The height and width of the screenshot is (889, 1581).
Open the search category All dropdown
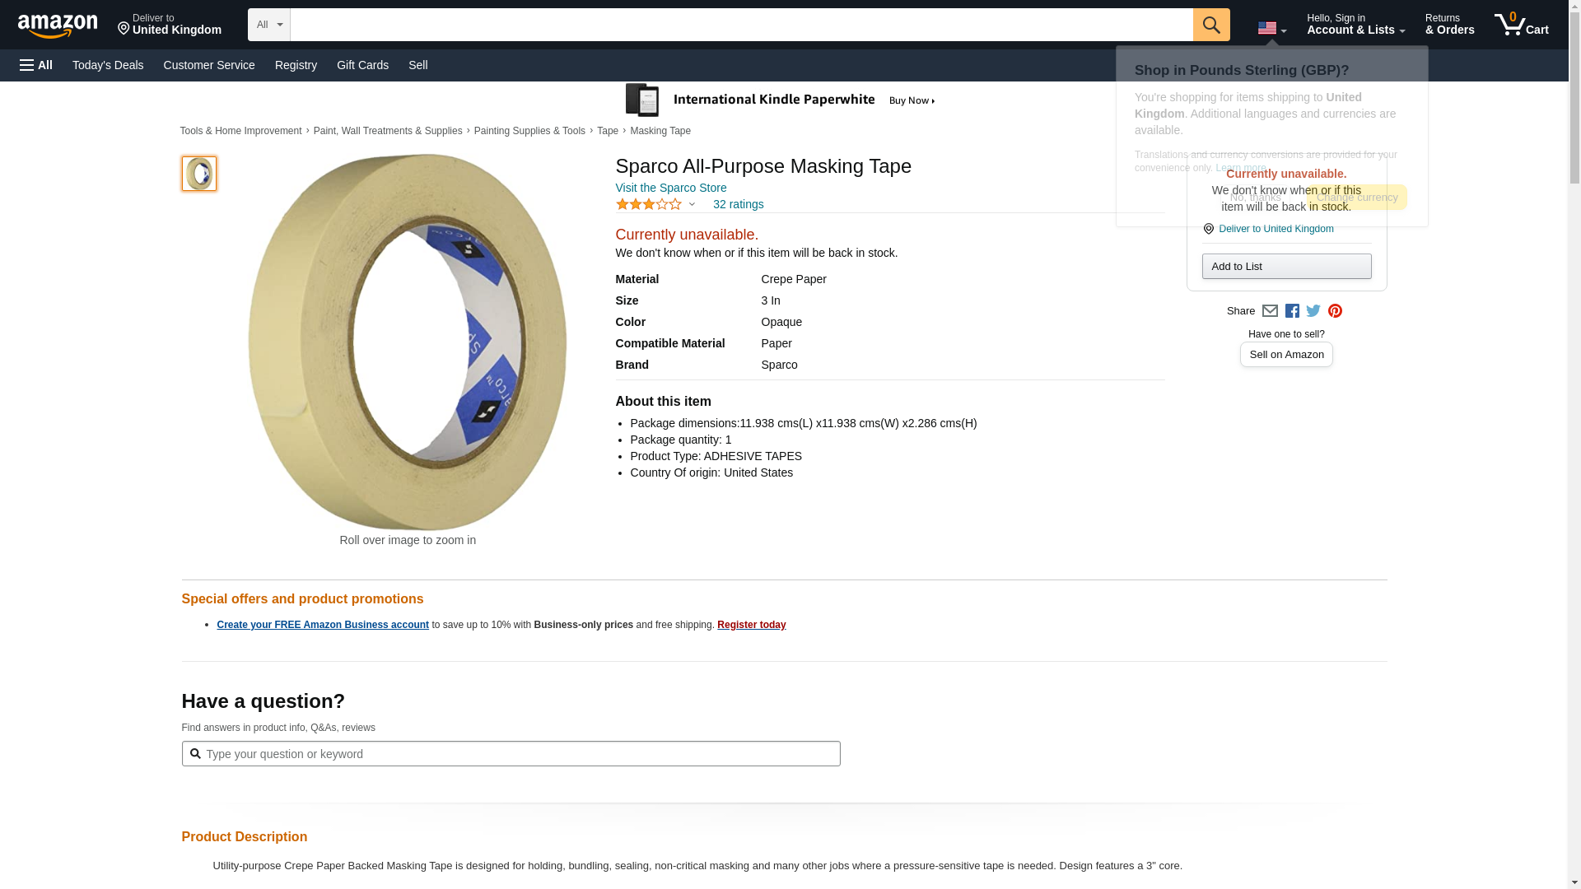pyautogui.click(x=268, y=25)
